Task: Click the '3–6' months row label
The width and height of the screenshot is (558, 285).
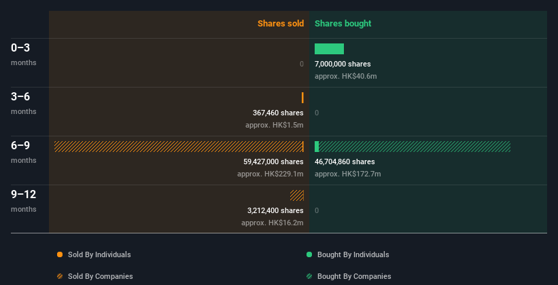Action: pyautogui.click(x=24, y=103)
